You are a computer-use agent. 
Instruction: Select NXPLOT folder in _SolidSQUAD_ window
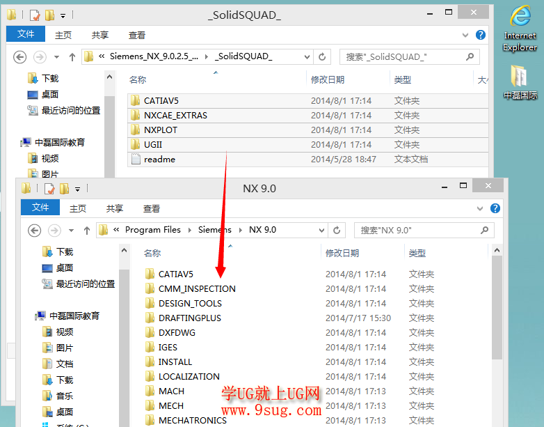[307, 130]
